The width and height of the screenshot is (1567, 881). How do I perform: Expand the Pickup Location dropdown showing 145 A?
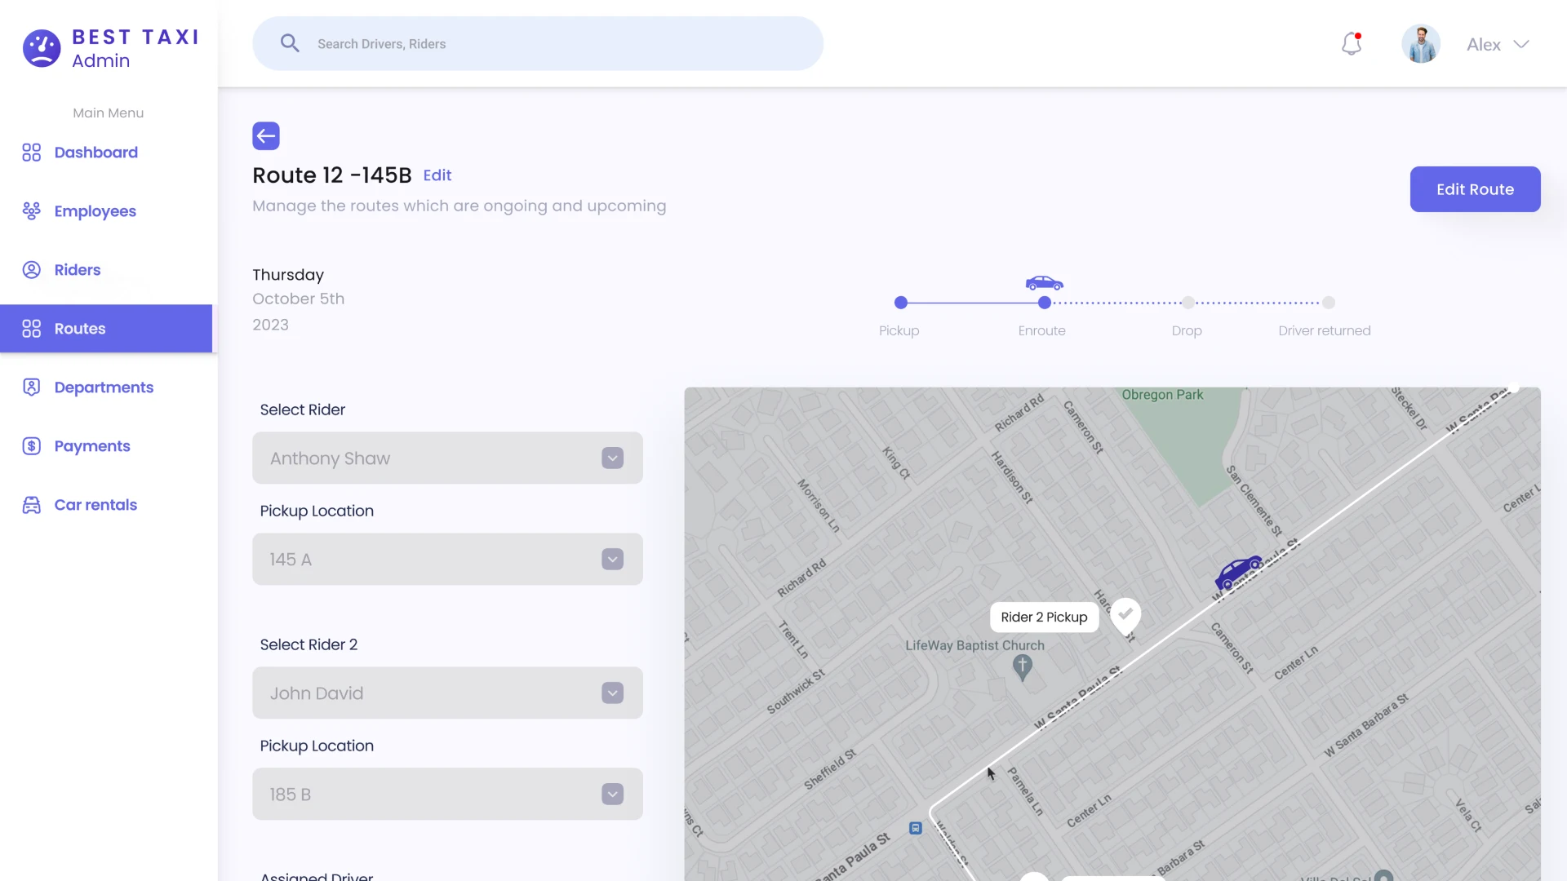pyautogui.click(x=611, y=559)
